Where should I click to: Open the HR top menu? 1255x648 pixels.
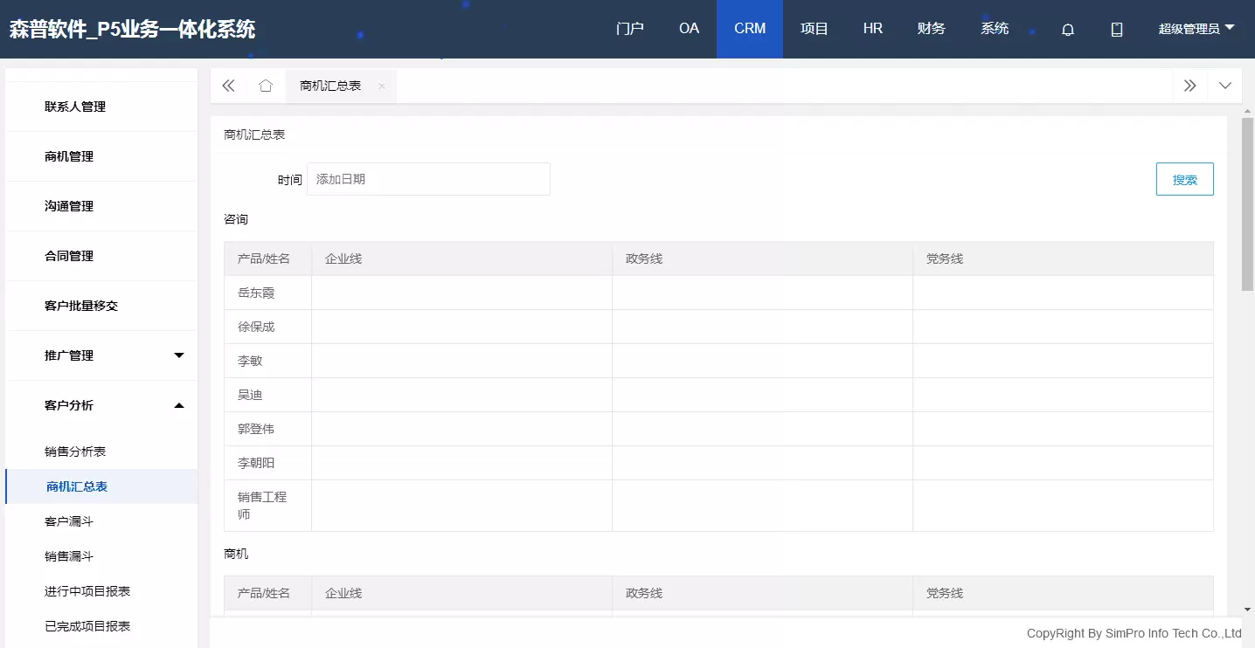(x=872, y=29)
